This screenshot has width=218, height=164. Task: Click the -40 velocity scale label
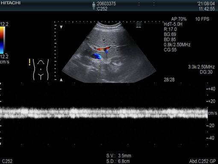point(211,138)
